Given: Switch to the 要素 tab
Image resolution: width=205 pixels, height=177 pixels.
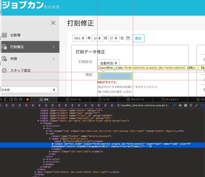Looking at the screenshot, I should (x=44, y=99).
